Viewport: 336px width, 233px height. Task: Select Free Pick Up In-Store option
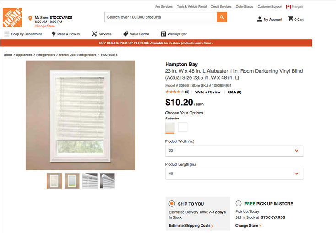coord(238,204)
